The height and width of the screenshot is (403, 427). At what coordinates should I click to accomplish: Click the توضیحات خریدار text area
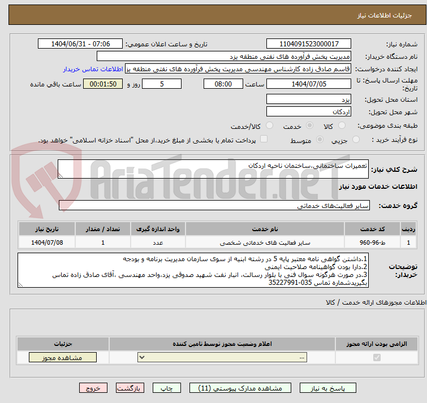pyautogui.click(x=193, y=270)
